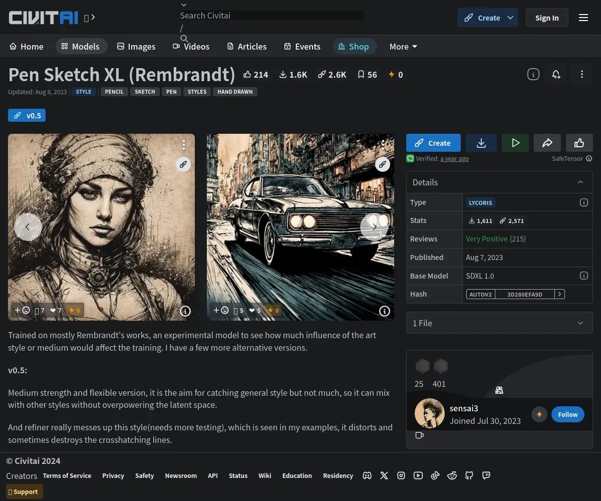Click the thumbs-up count 214
This screenshot has height=501, width=601.
[x=255, y=75]
